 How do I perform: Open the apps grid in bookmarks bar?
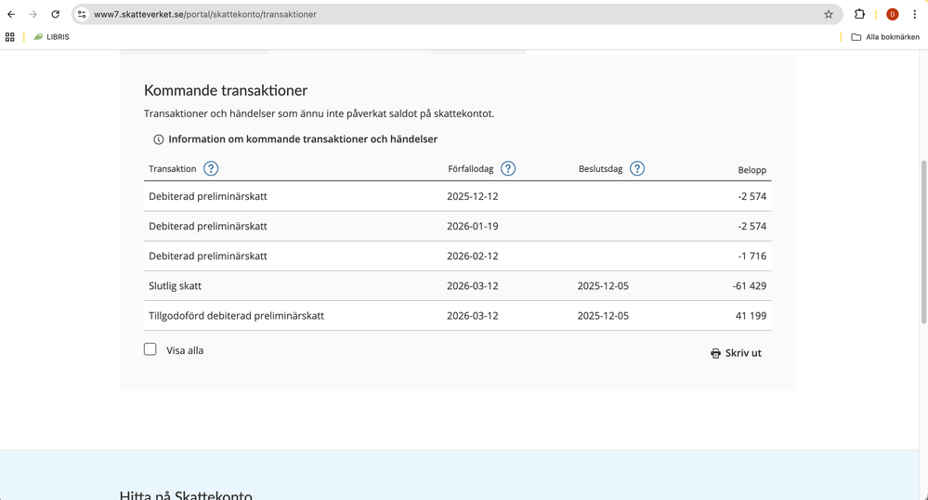pyautogui.click(x=10, y=37)
